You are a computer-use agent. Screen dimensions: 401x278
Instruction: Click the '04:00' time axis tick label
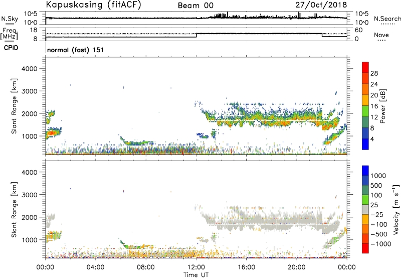[95, 267]
